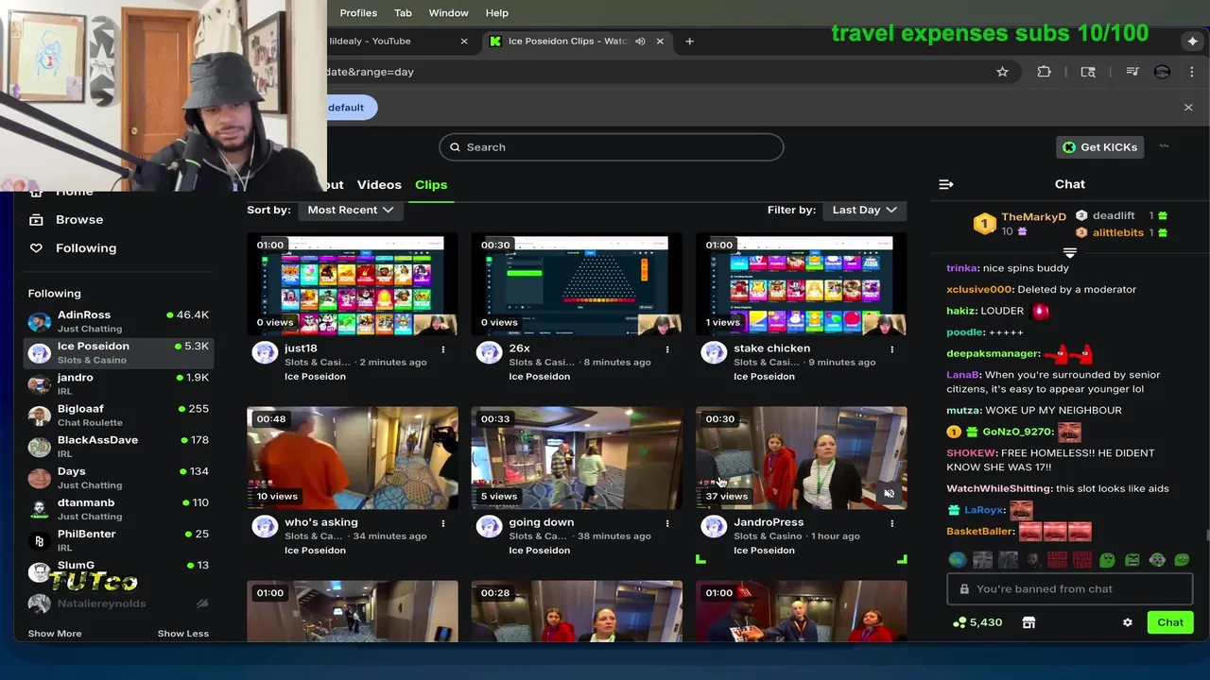Image resolution: width=1210 pixels, height=680 pixels.
Task: Click the Ice Poseidon avatar in Following list
Action: [x=39, y=353]
